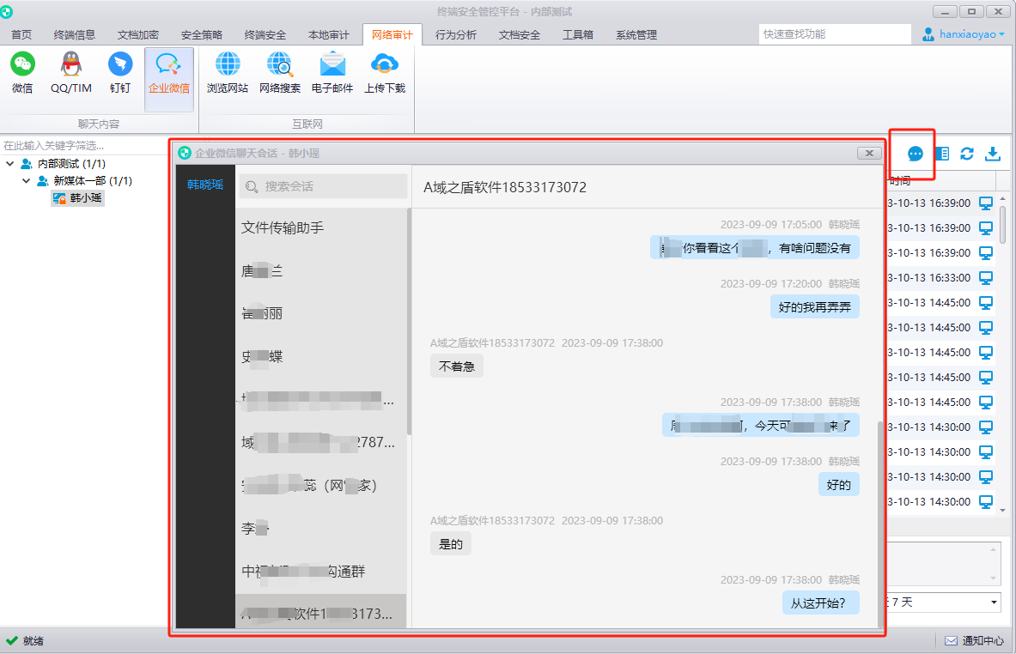Click monitor icon in first 14:30:00 row
Viewport: 1016px width, 654px height.
[986, 427]
